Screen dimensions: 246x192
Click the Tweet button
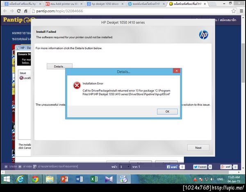tap(200, 167)
